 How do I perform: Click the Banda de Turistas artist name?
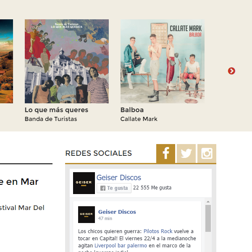(x=51, y=119)
